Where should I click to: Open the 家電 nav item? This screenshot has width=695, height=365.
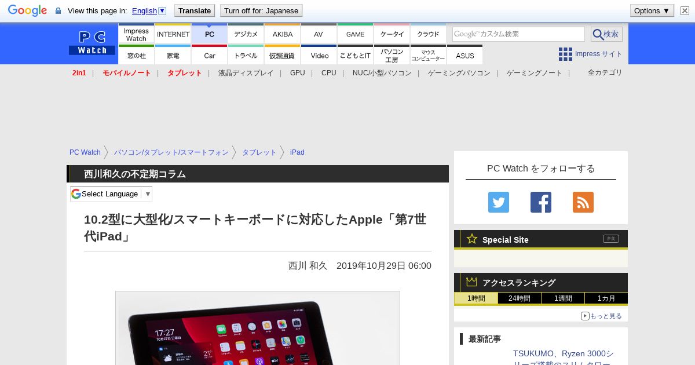tap(173, 55)
